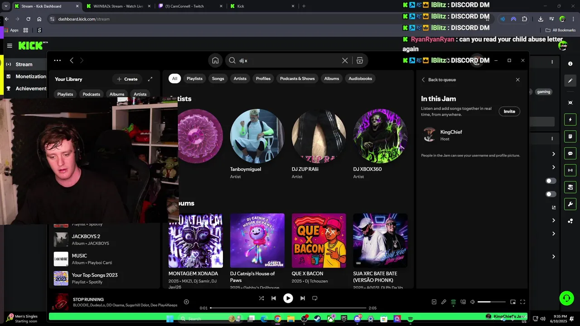
Task: Enter full screen in Spotify player
Action: pos(522,302)
